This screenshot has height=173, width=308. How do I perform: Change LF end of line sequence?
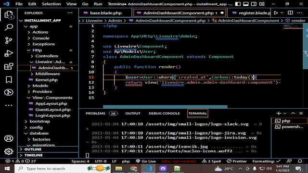coord(114,161)
